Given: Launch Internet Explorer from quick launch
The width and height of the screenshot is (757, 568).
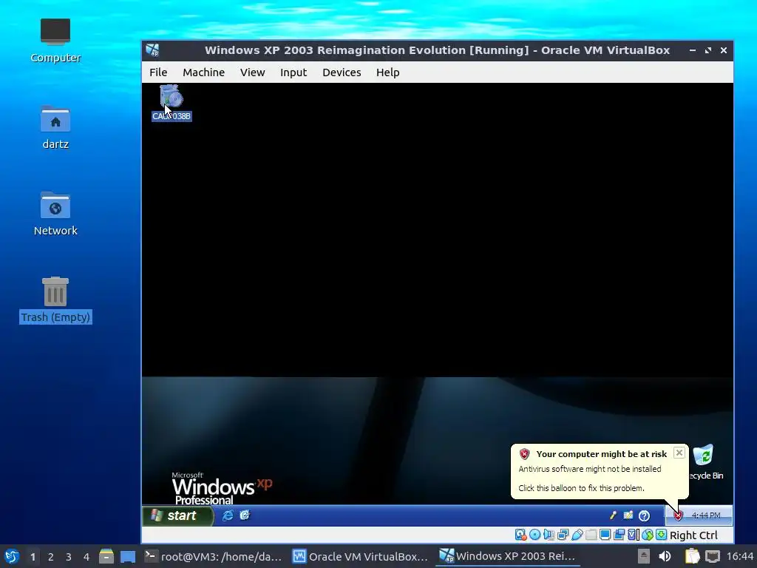Looking at the screenshot, I should 228,515.
